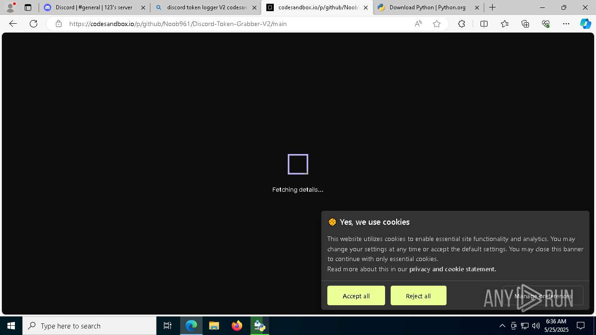Launch Firefox from taskbar

237,326
